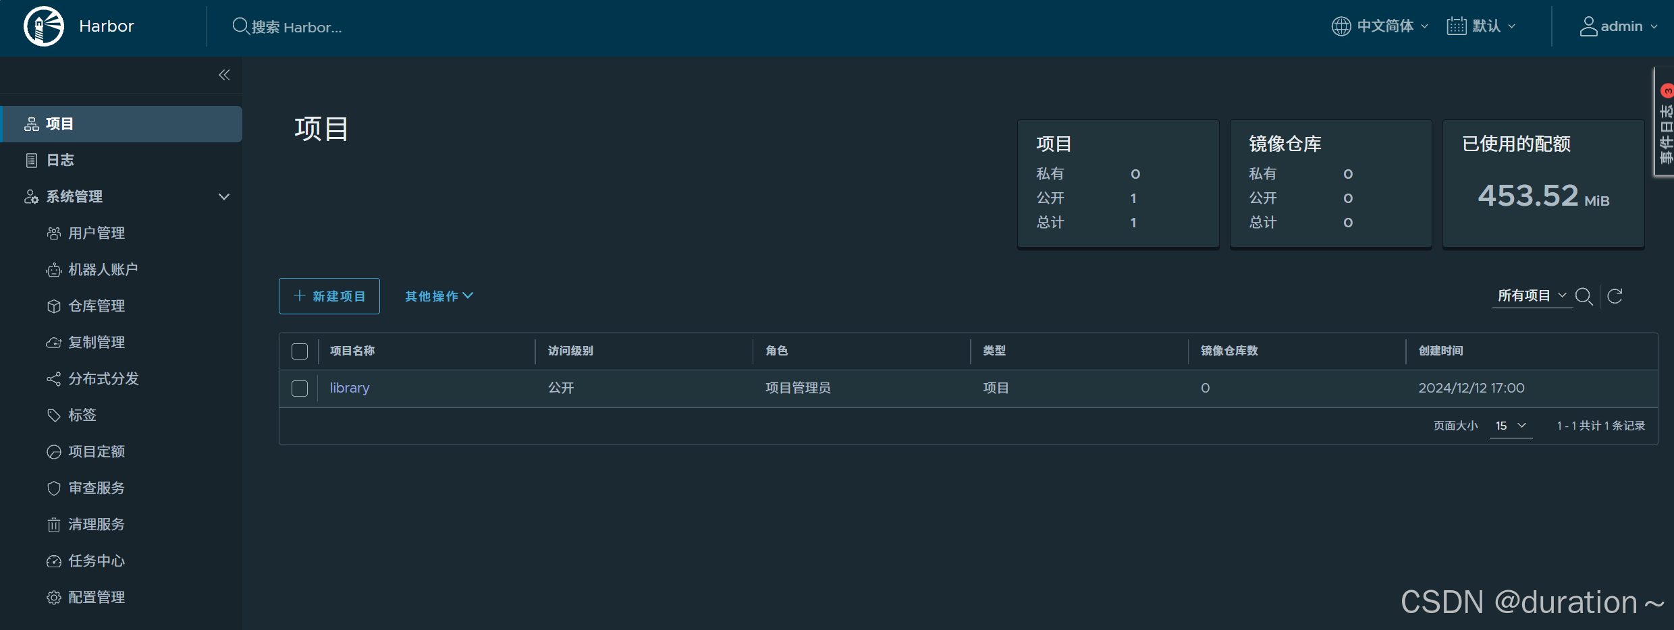Collapse the 系统管理 (System Management) menu
This screenshot has width=1674, height=630.
(223, 196)
